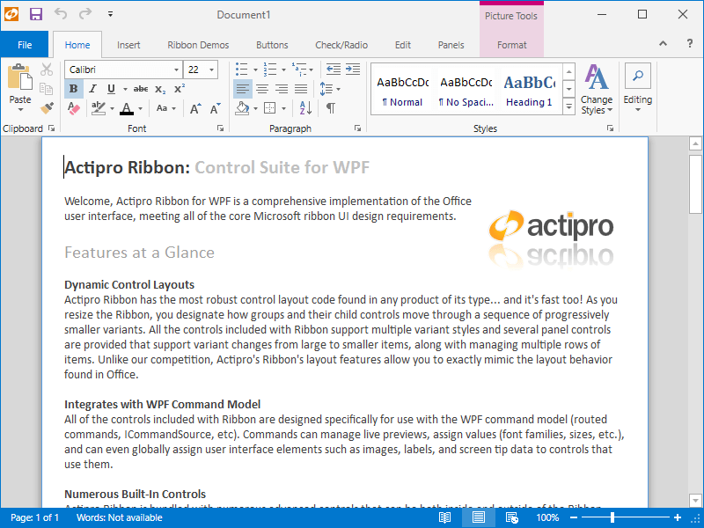704x528 pixels.
Task: Click the Paste clipboard icon
Action: 20,77
